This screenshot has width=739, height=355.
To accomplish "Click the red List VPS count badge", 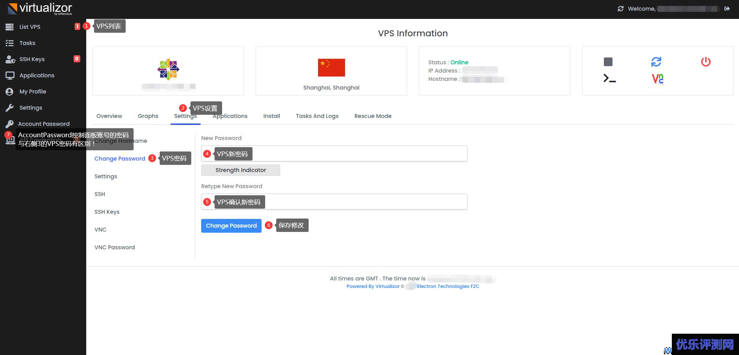I will pyautogui.click(x=77, y=26).
